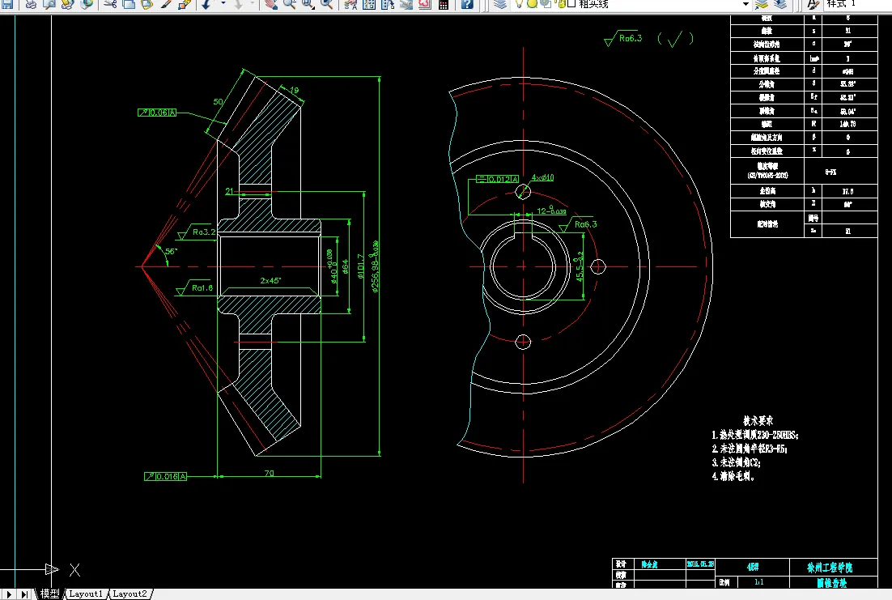Open the Redo history dropdown arrow

tap(253, 5)
